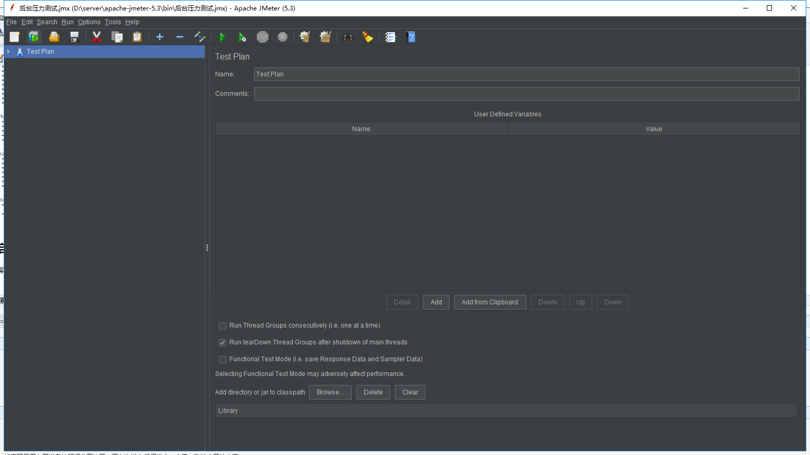This screenshot has width=810, height=455.
Task: Open the Templates icon in toolbar
Action: 34,37
